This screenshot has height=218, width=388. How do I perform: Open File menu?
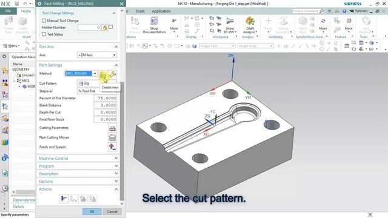click(8, 11)
